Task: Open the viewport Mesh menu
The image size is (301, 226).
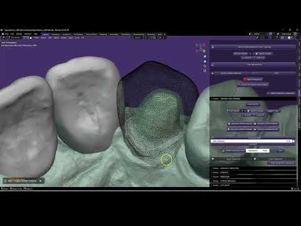Action: pos(56,38)
